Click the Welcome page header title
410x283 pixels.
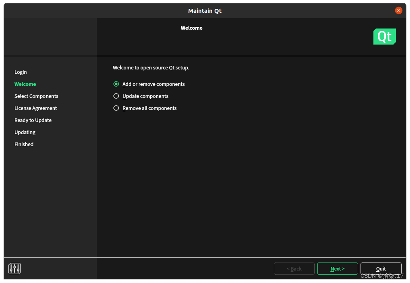tap(191, 28)
